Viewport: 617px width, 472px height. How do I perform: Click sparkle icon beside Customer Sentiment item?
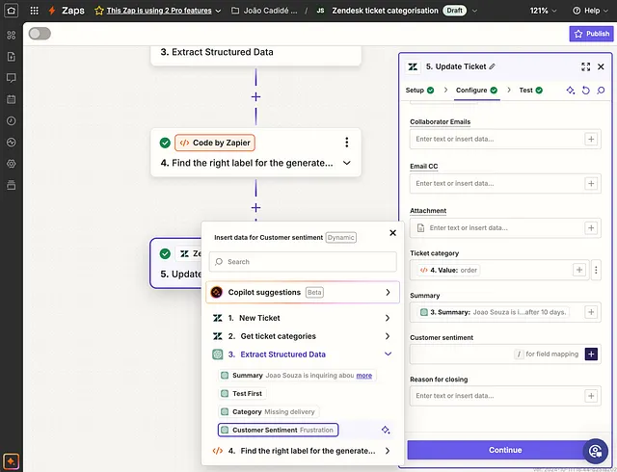[x=386, y=430]
